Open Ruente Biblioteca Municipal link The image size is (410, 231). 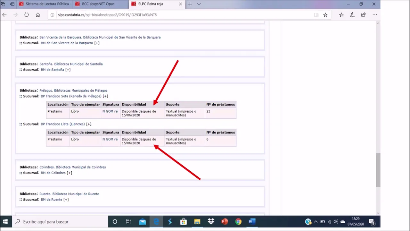pyautogui.click(x=69, y=194)
